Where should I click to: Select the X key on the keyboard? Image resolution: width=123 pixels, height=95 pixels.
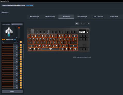coord(40,46)
